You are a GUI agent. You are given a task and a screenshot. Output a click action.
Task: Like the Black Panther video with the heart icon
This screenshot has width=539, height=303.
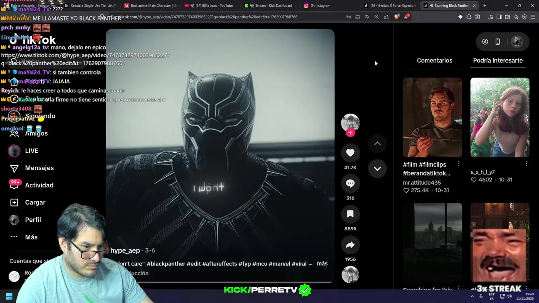(x=350, y=153)
